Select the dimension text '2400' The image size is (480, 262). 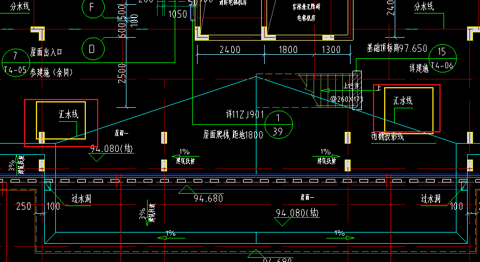(230, 49)
